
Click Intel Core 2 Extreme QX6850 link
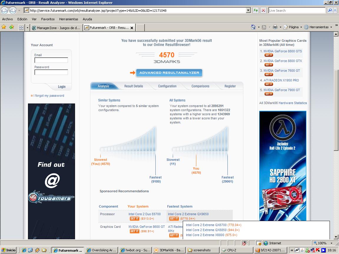pyautogui.click(x=206, y=230)
